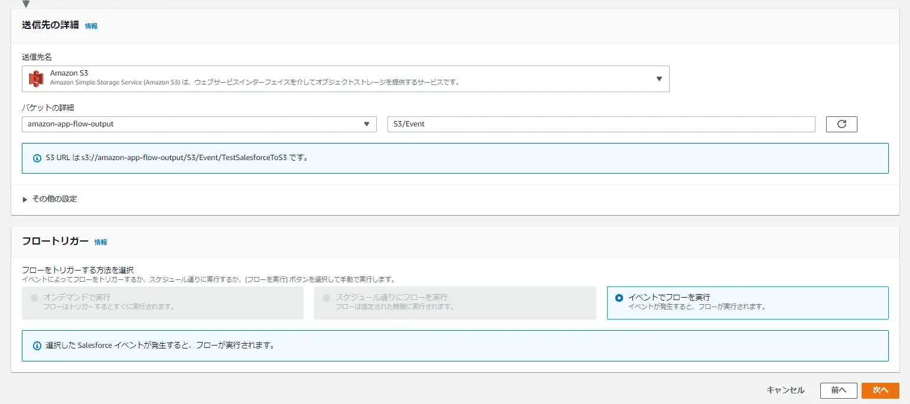Click the フローをトリガーする方法を選択 label
The height and width of the screenshot is (404, 910).
click(78, 270)
